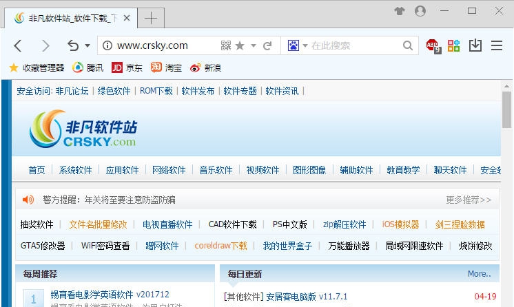Open the 系统软件 navigation item
This screenshot has width=514, height=307.
tap(75, 170)
